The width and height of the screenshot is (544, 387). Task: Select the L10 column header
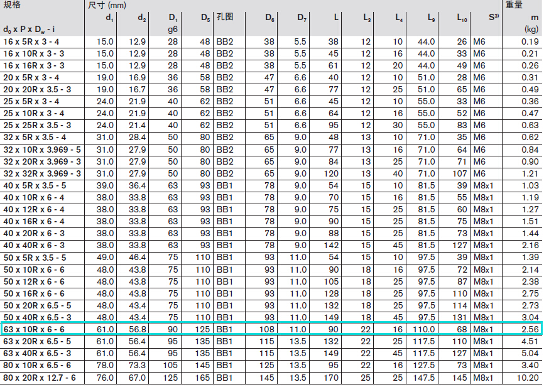[462, 17]
